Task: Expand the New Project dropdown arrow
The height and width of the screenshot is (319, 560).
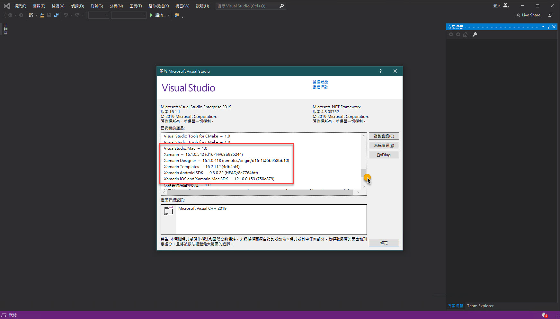Action: (36, 15)
